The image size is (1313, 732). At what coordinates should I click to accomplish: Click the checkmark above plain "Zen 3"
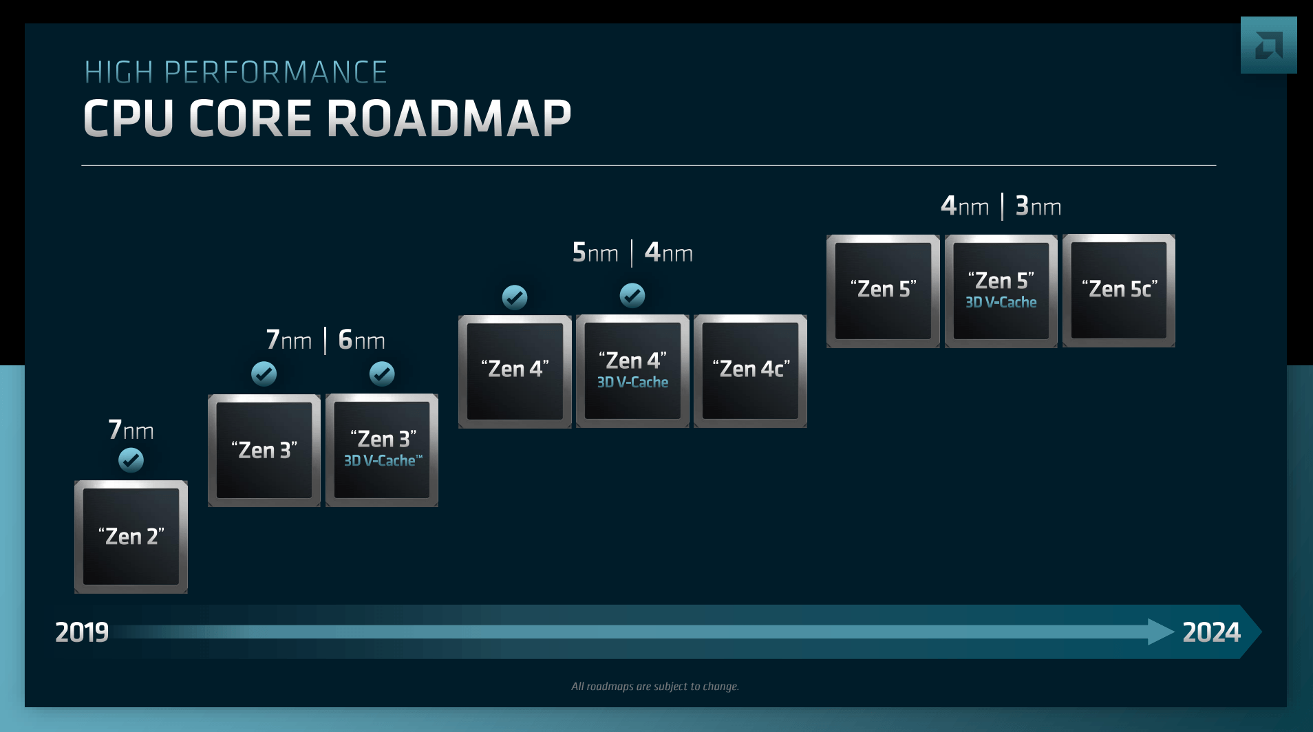point(264,374)
